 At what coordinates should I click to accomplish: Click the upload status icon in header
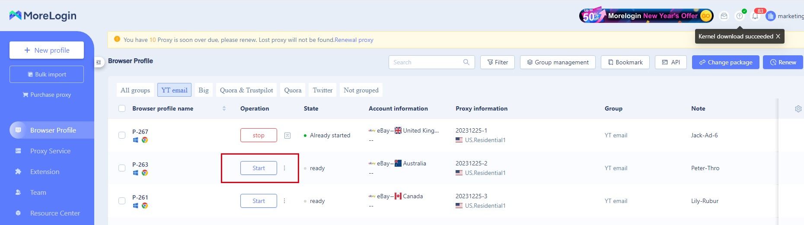coord(740,16)
